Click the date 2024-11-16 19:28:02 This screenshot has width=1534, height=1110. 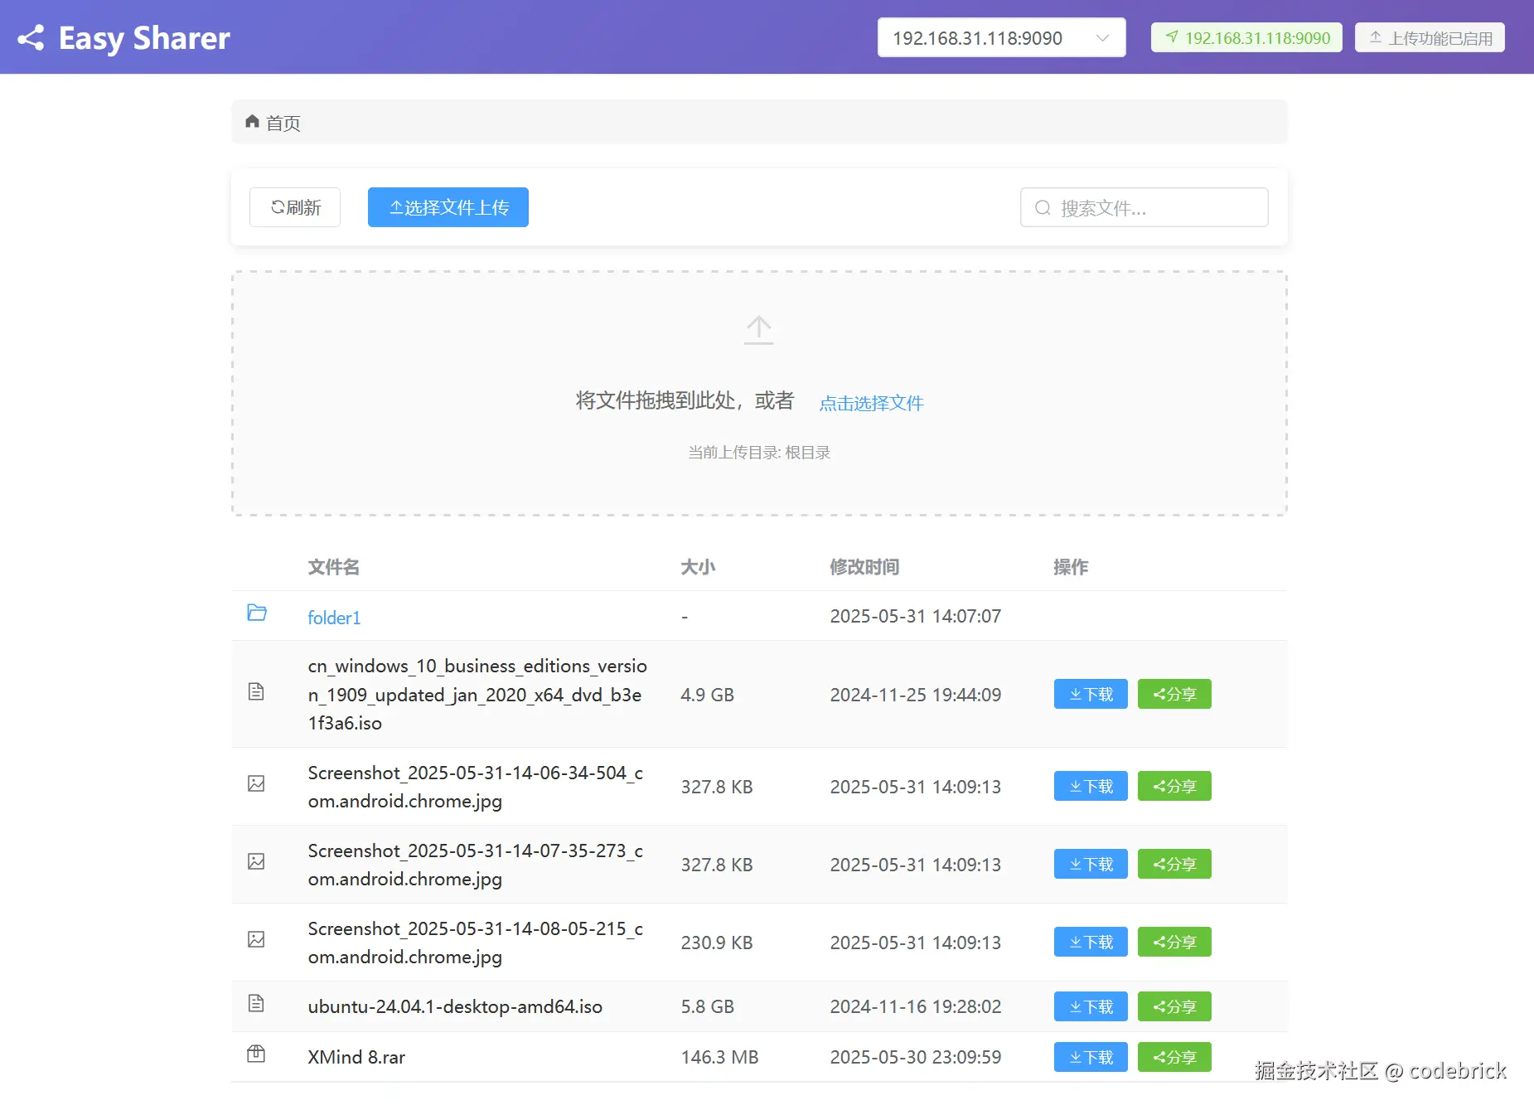click(916, 1006)
